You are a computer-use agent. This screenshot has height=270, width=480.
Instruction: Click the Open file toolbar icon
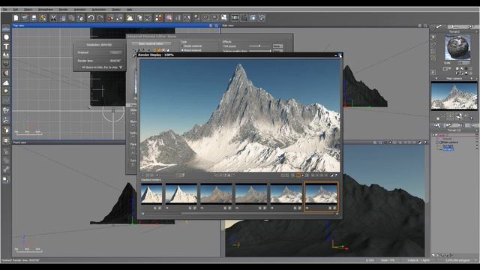(25, 18)
